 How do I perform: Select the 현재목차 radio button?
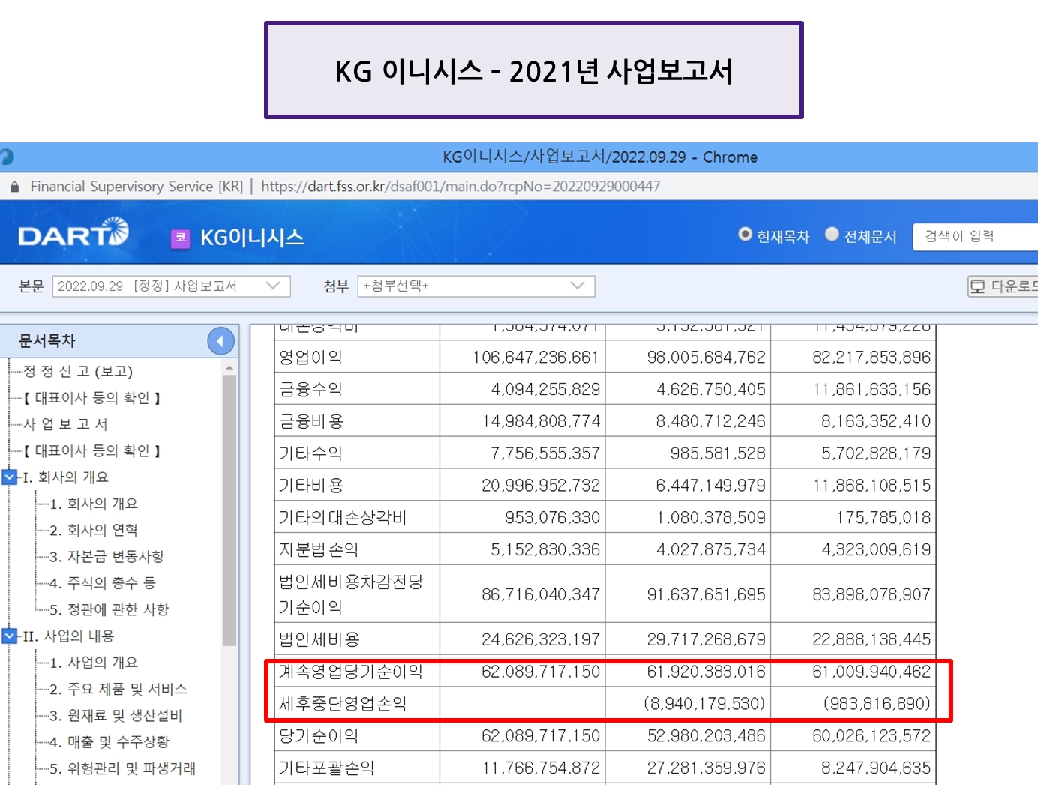pyautogui.click(x=745, y=235)
